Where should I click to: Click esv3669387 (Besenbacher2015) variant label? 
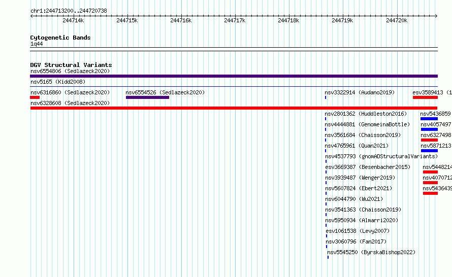[368, 167]
